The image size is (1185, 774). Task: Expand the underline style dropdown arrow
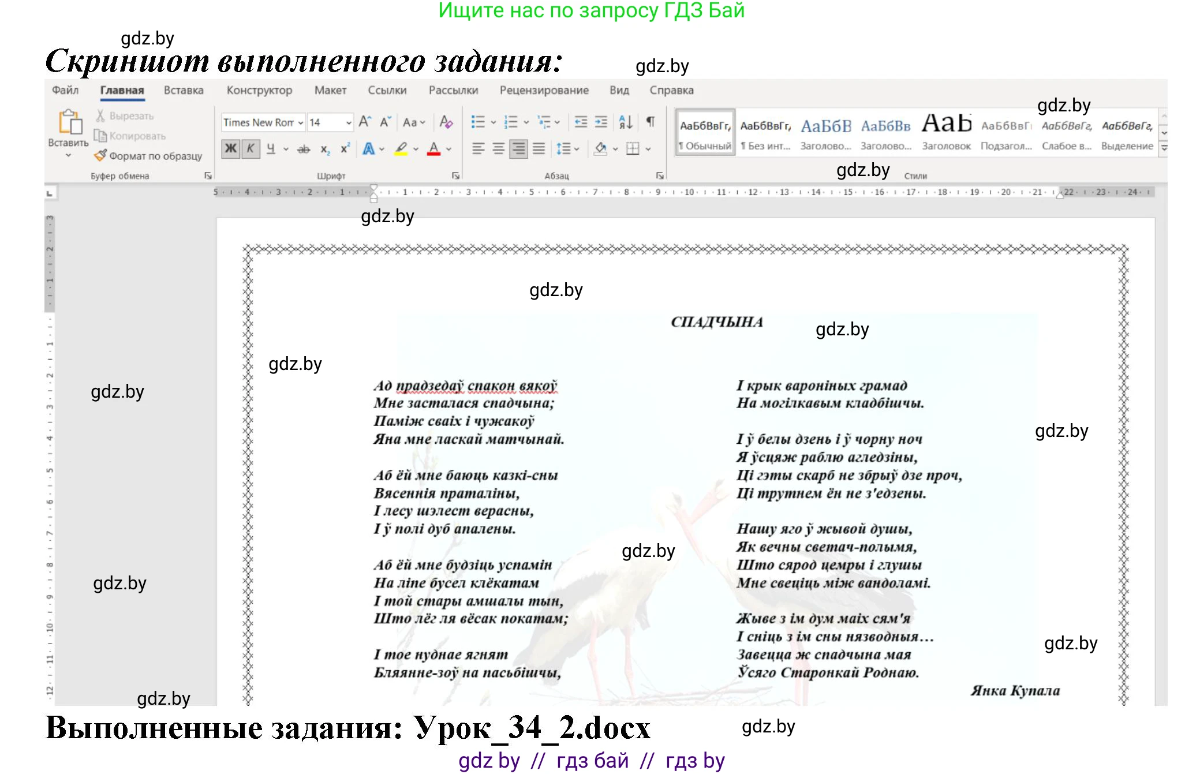pyautogui.click(x=286, y=149)
